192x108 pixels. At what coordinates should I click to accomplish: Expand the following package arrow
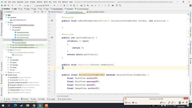click(x=10, y=27)
